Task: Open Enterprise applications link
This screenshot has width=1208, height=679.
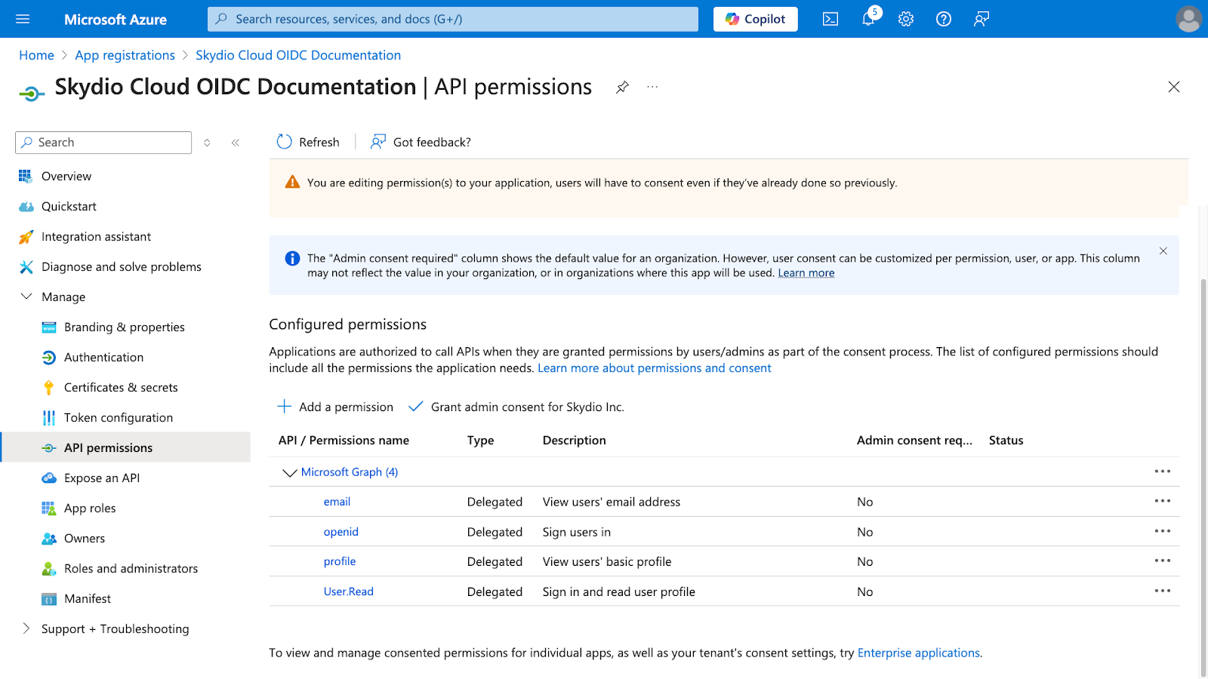Action: [x=919, y=653]
